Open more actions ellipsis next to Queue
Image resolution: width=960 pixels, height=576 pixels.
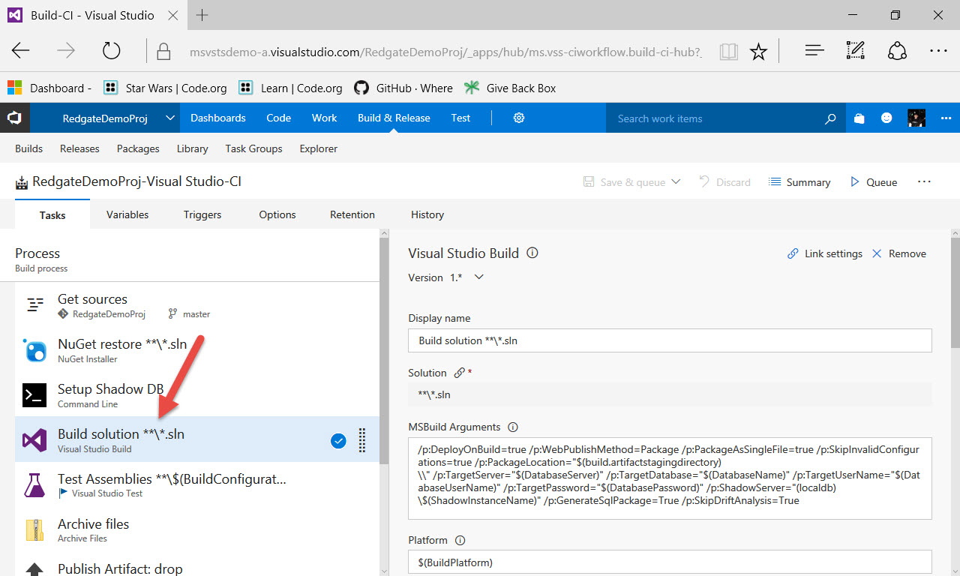pyautogui.click(x=924, y=181)
